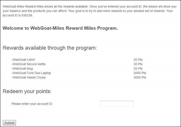This screenshot has height=127, width=181.
Task: Pick the WebGoat Core Duo Laptop reward
Action: click(31, 73)
